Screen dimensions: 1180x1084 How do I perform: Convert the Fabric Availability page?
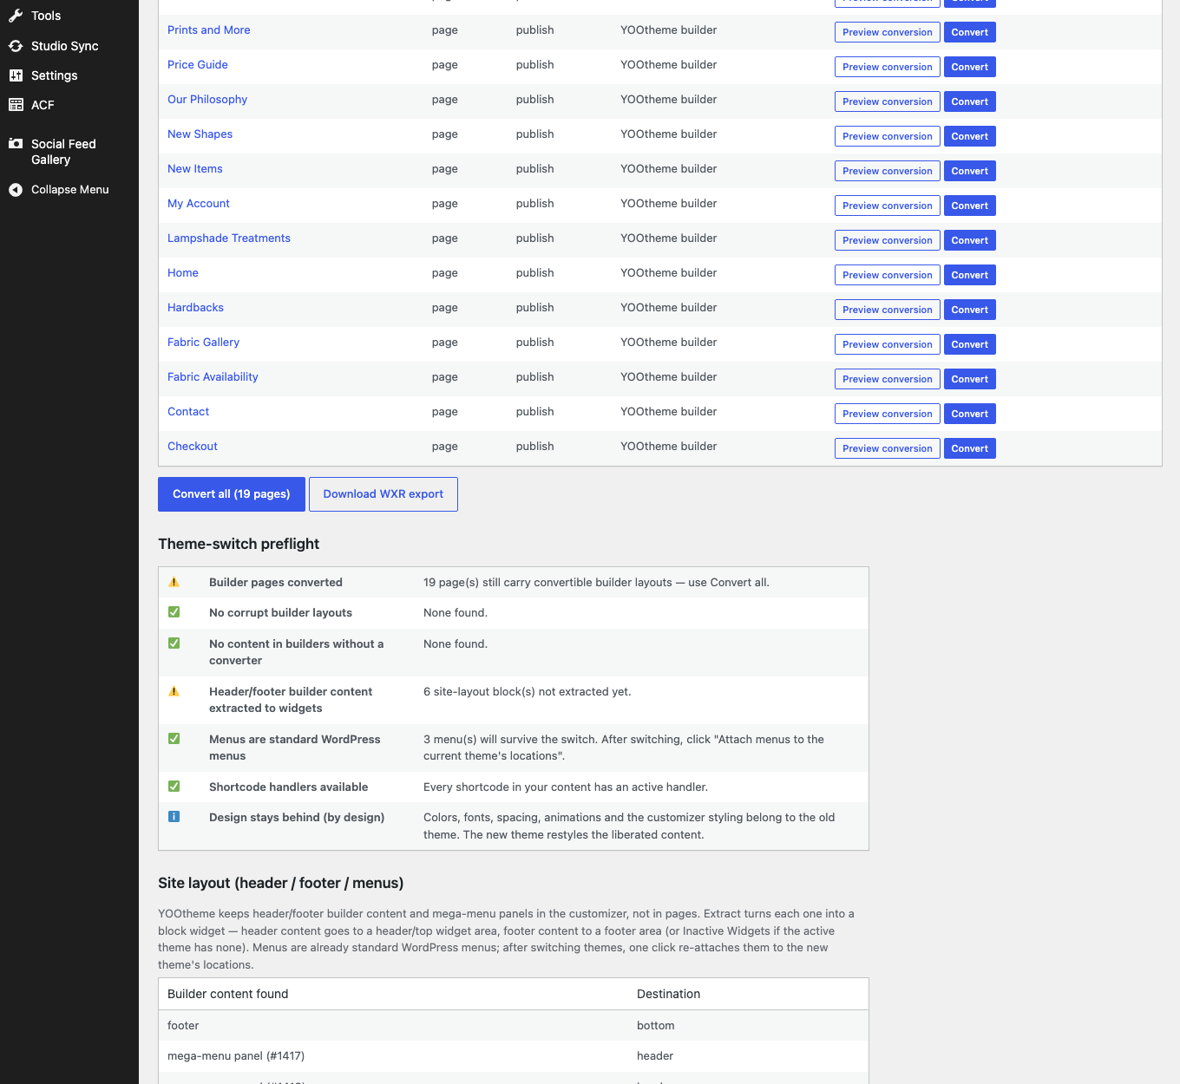click(970, 379)
